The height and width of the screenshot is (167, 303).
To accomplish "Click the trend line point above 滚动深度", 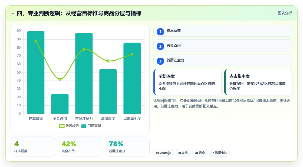I will 108,61.
